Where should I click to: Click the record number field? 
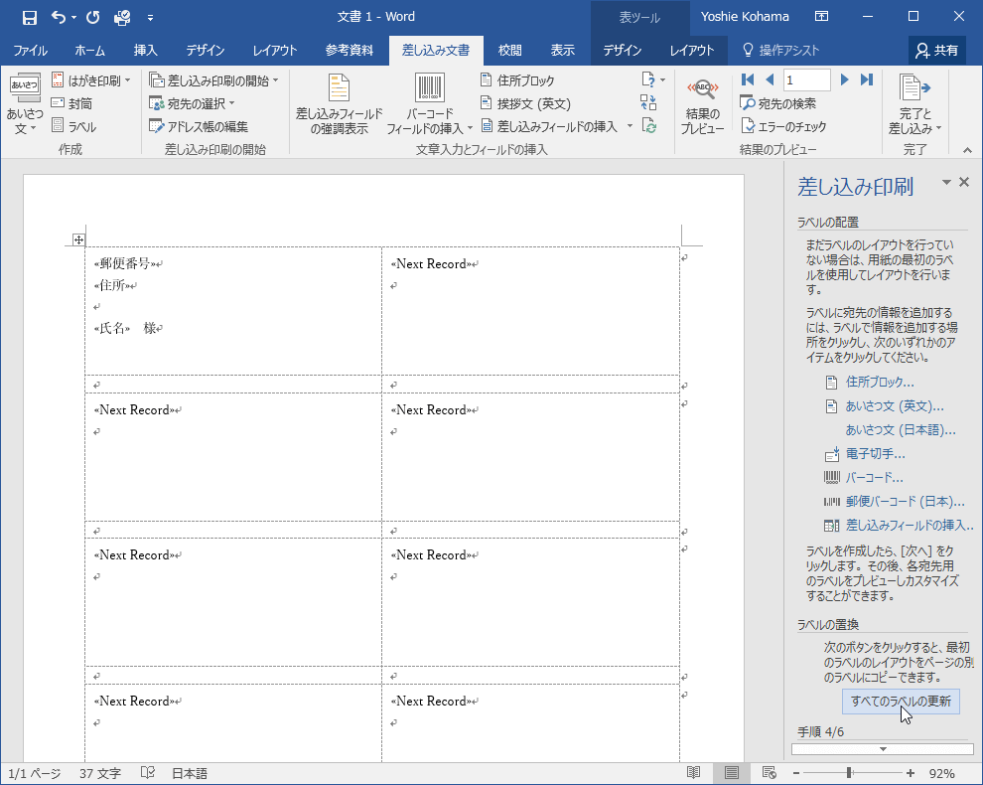pyautogui.click(x=807, y=79)
